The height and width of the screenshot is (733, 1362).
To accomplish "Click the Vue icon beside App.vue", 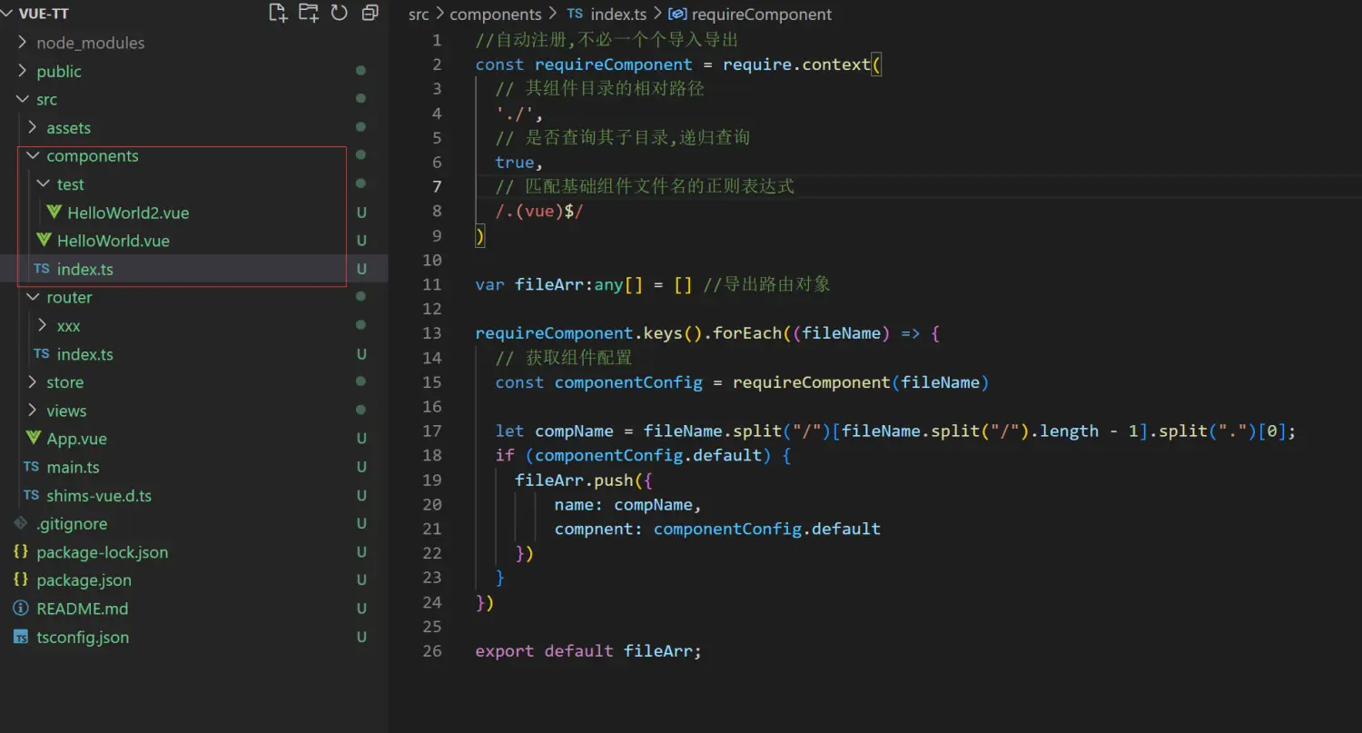I will coord(35,439).
